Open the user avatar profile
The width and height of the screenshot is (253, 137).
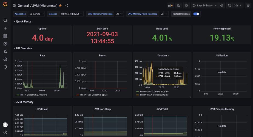point(5,125)
